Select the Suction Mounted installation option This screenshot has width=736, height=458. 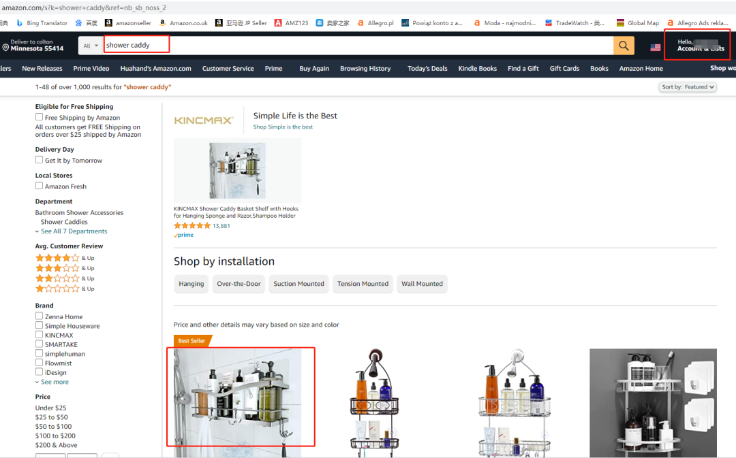click(299, 284)
